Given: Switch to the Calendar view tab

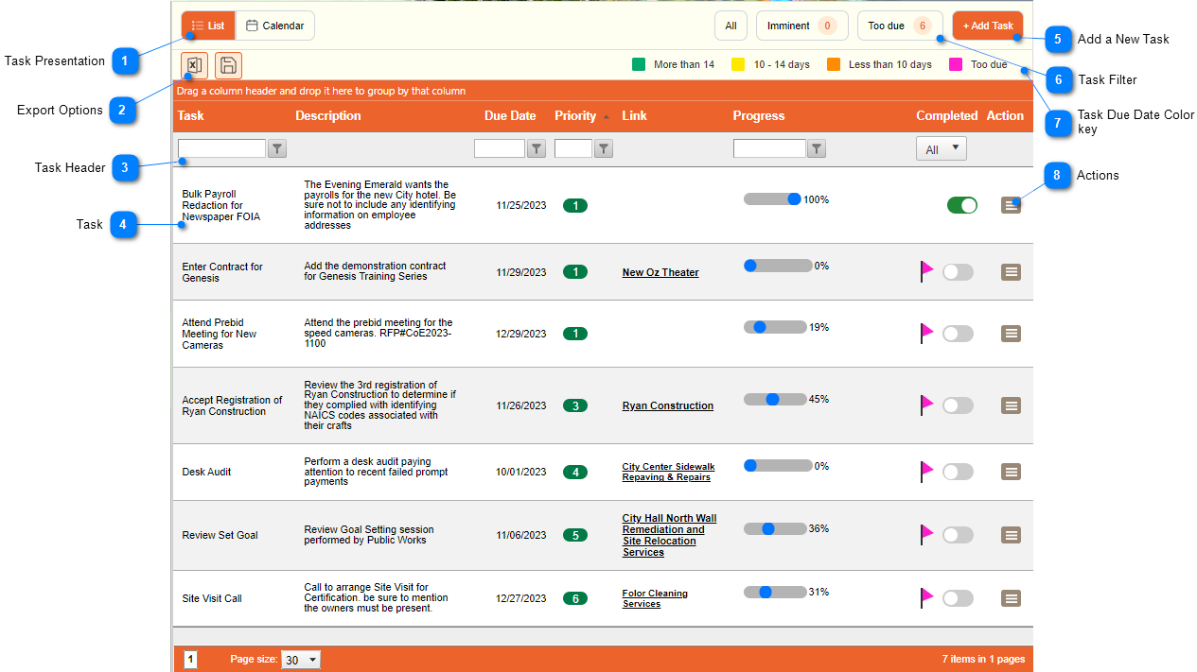Looking at the screenshot, I should (274, 26).
